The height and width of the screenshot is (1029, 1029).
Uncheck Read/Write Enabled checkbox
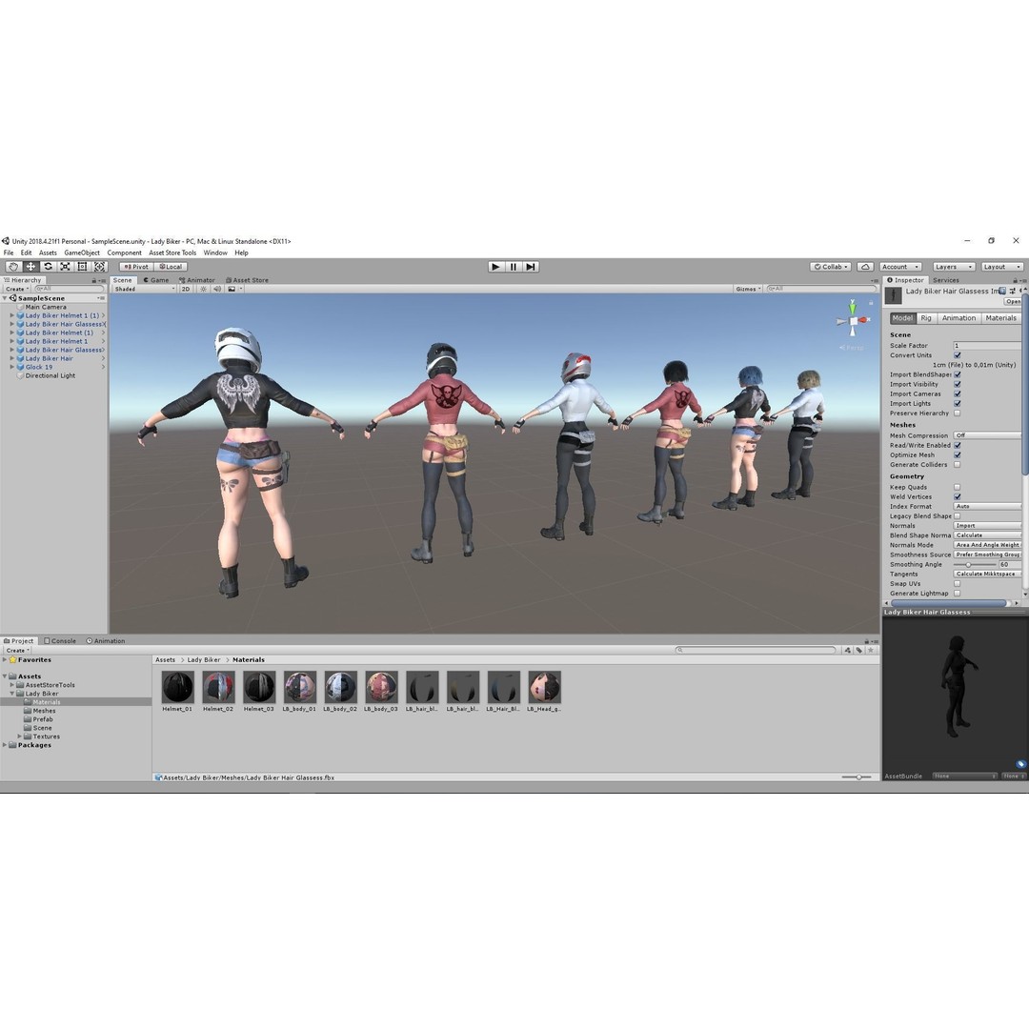(958, 445)
